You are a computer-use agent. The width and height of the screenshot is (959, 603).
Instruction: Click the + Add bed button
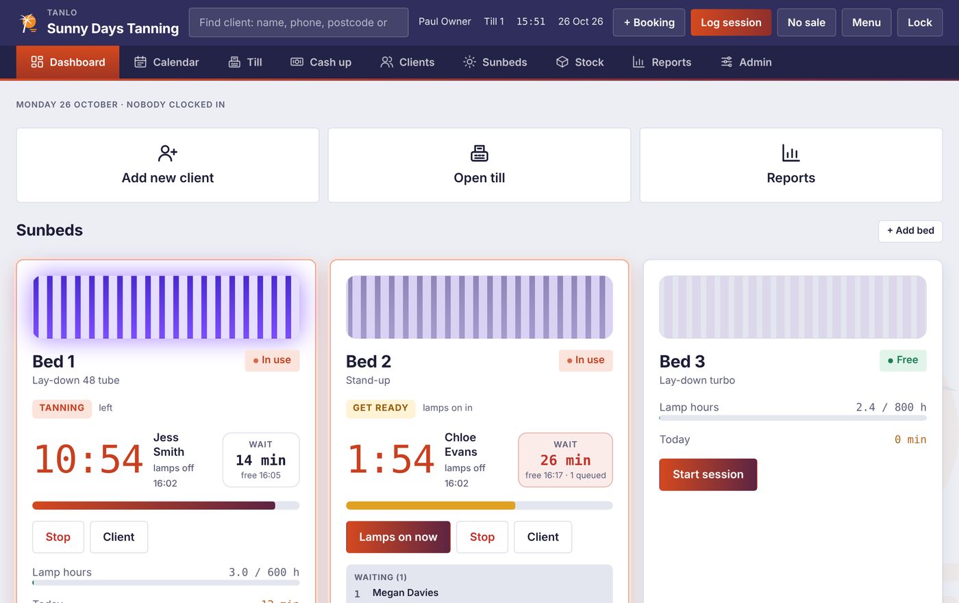click(x=910, y=231)
